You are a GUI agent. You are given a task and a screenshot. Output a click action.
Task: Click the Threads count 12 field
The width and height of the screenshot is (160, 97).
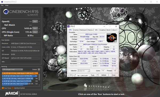tap(115, 71)
